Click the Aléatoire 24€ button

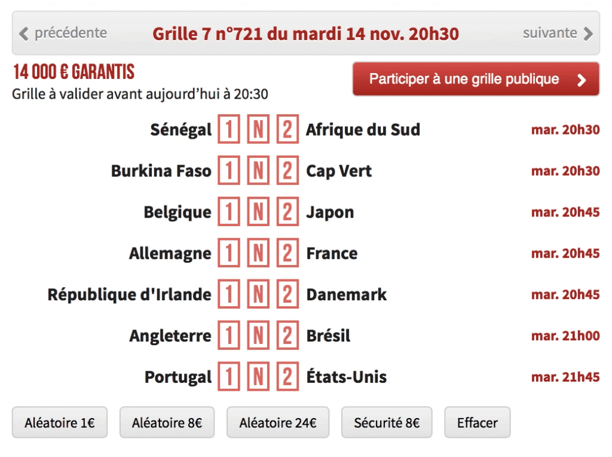tap(277, 422)
